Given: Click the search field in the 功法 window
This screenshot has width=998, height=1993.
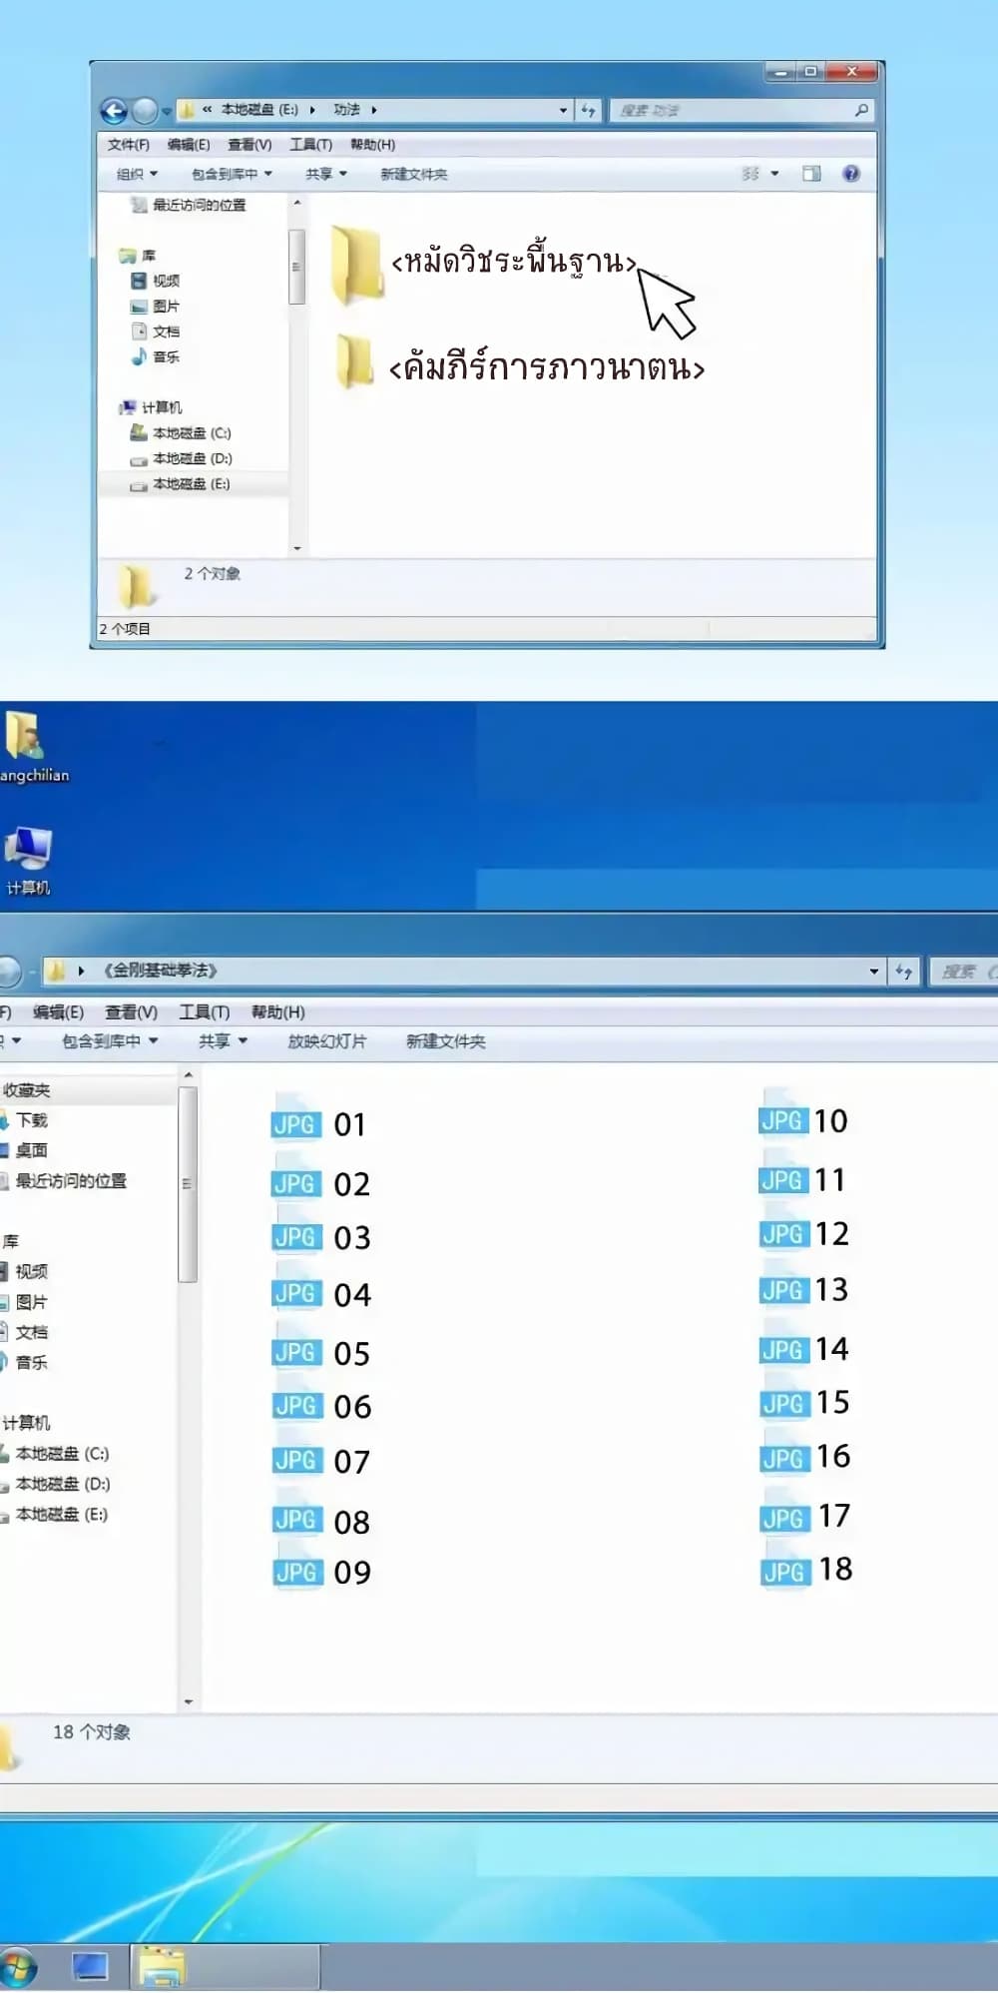Looking at the screenshot, I should (734, 110).
